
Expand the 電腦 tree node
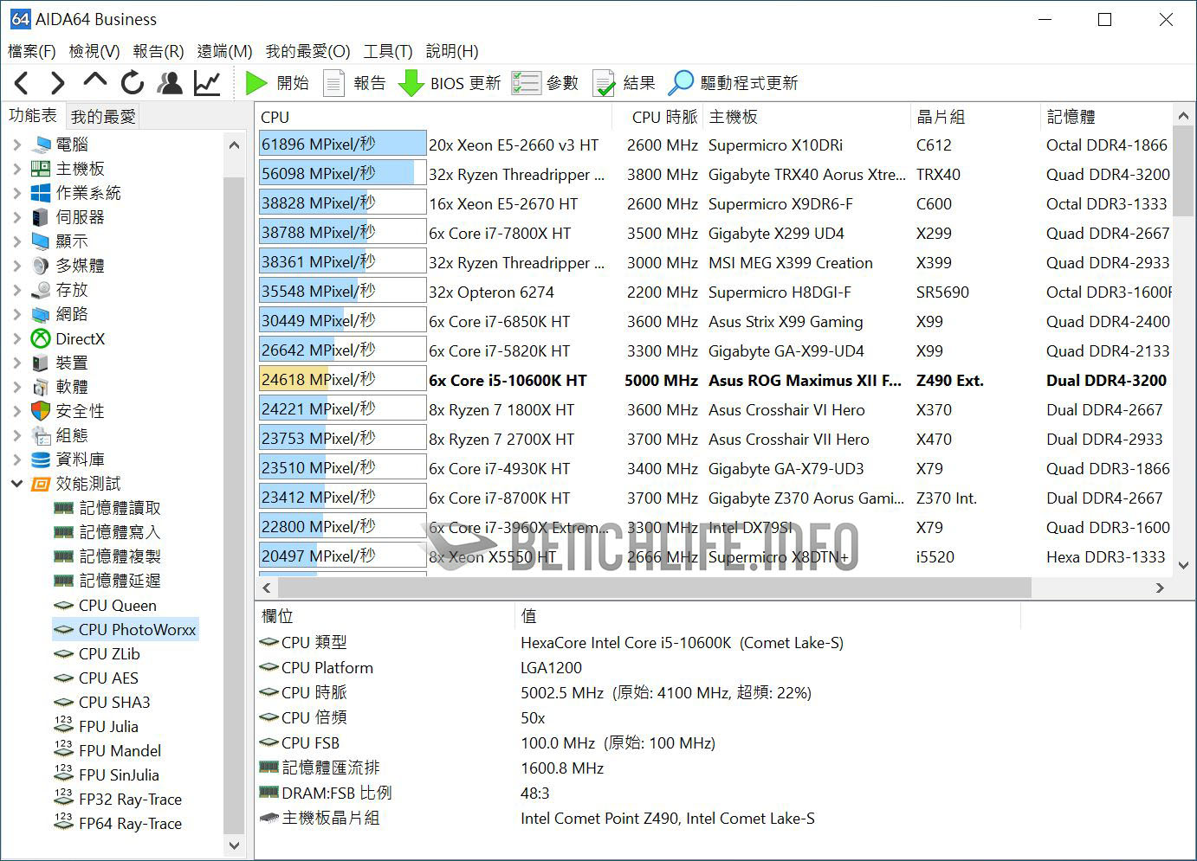coord(17,145)
